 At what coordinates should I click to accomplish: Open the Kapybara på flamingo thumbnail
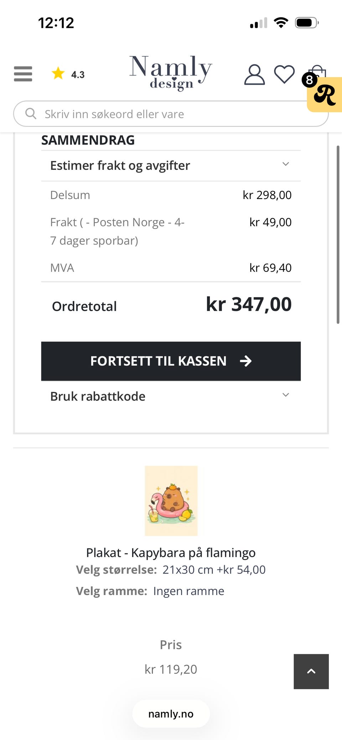point(171,501)
